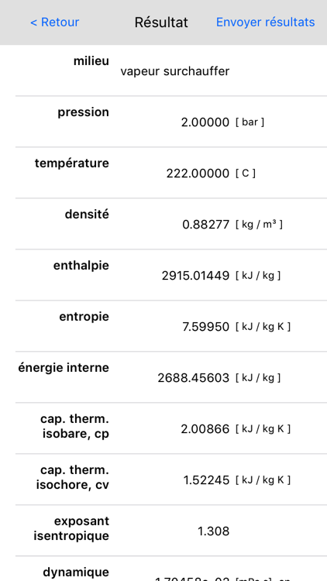Select the entropie row label

point(84,317)
